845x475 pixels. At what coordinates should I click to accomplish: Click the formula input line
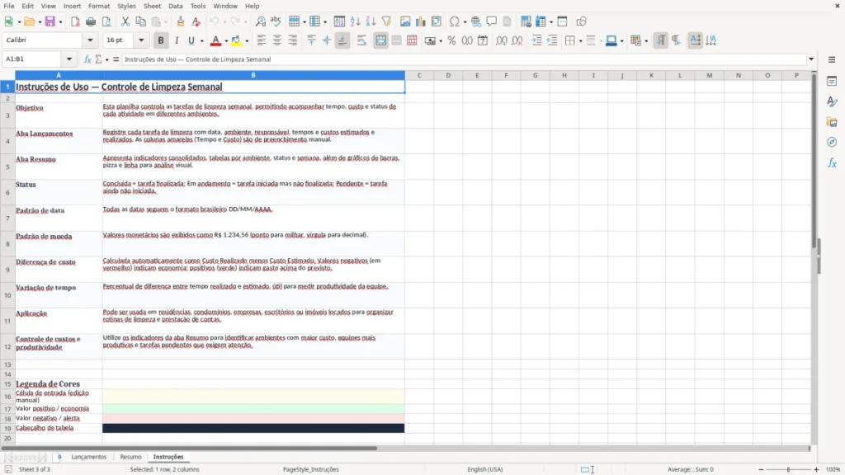464,59
